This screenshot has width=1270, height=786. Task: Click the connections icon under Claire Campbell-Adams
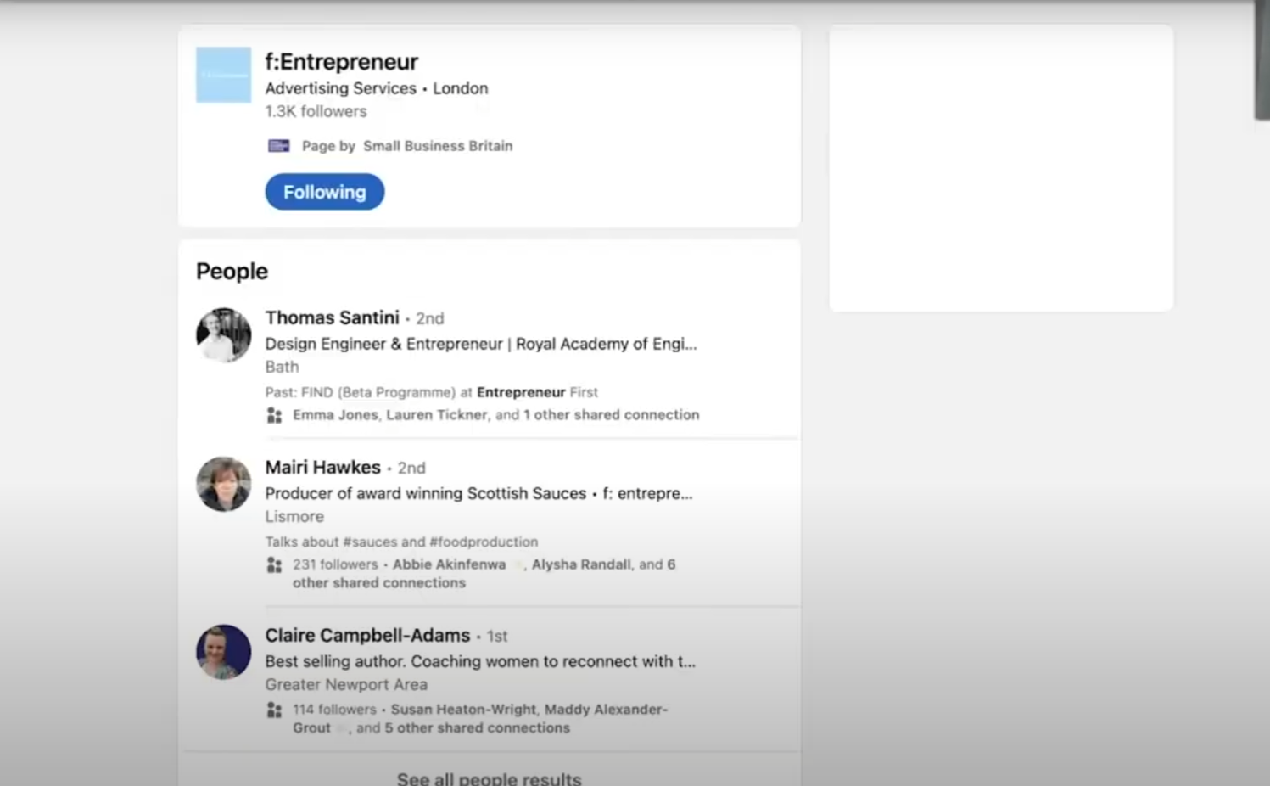(x=274, y=710)
